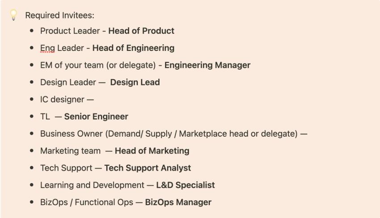Click the 'Learning and Development' text
The image size is (380, 218).
point(92,185)
